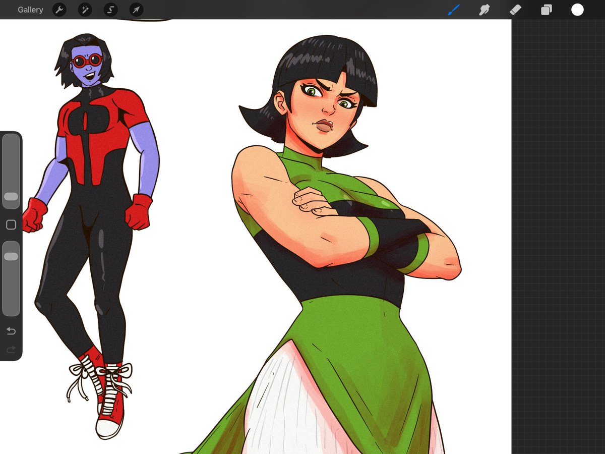Tap the undo arrow
605x454 pixels.
point(11,331)
